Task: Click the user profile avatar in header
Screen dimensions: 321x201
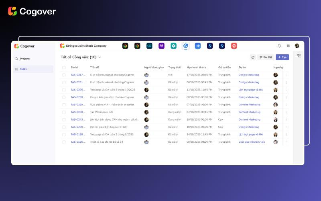Action: 297,46
